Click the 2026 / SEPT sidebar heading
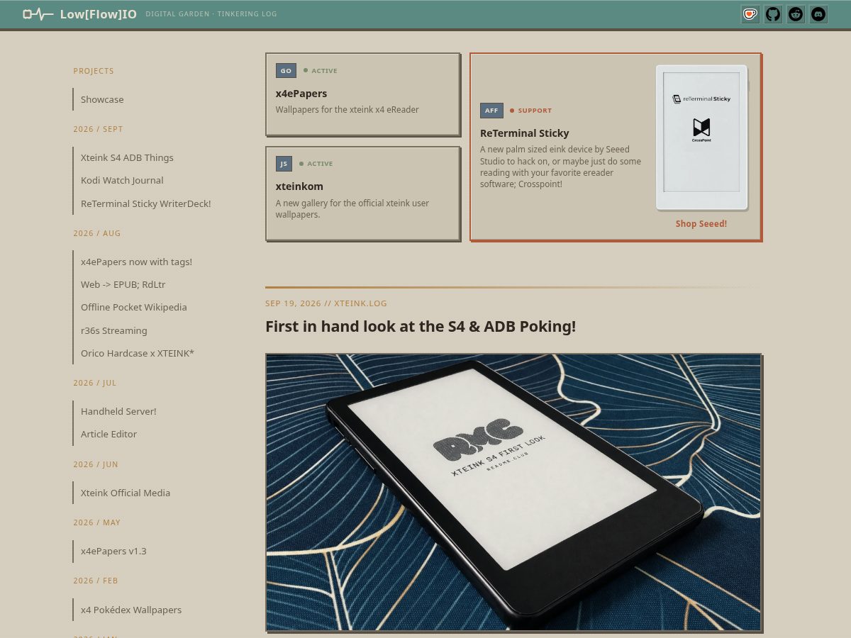The width and height of the screenshot is (851, 638). (98, 129)
